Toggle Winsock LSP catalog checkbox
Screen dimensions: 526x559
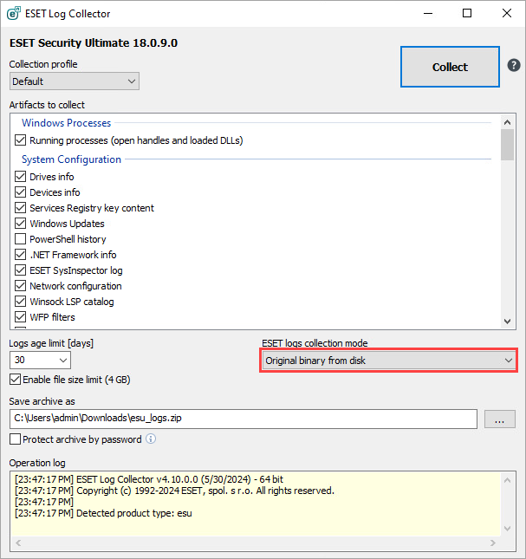(x=20, y=302)
